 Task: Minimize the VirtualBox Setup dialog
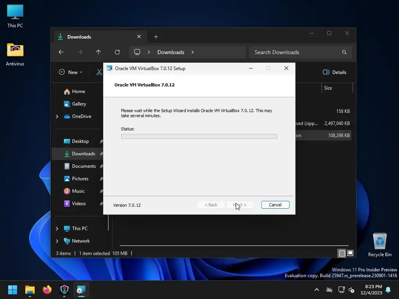pyautogui.click(x=251, y=68)
